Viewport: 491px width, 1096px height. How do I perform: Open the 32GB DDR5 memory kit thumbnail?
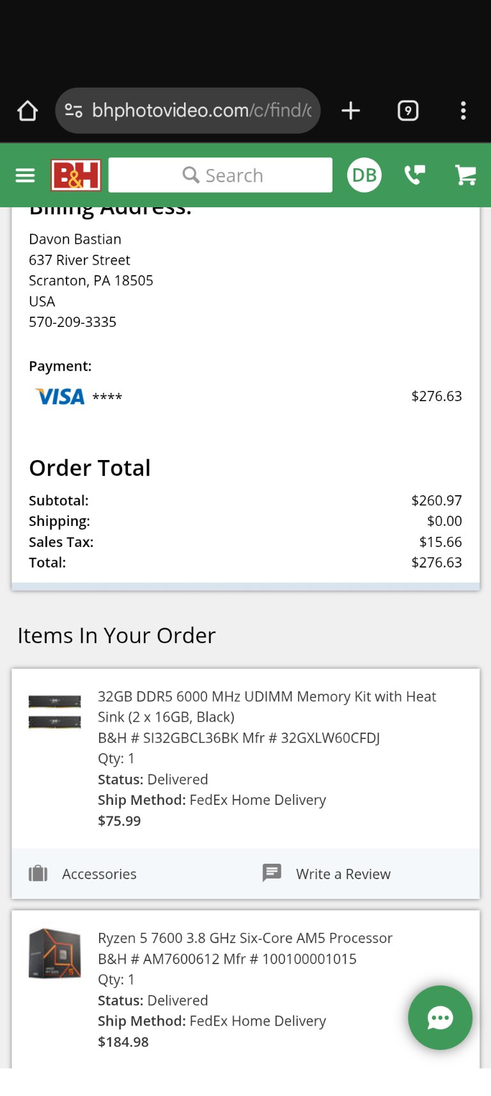(x=55, y=712)
